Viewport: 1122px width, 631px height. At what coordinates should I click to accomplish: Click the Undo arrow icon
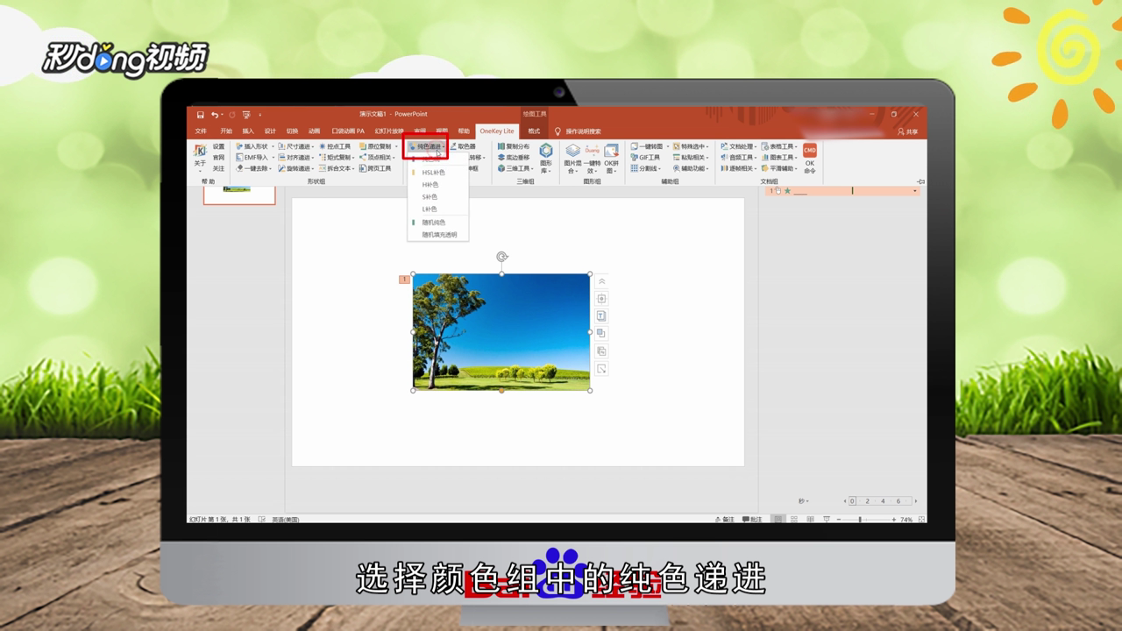point(214,115)
